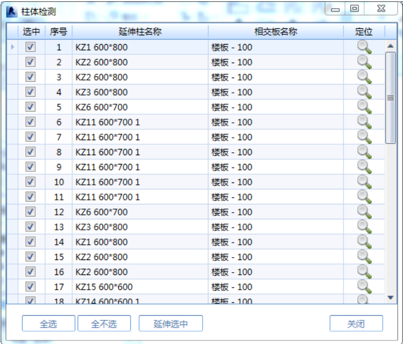Screen dimensions: 403x344
Task: Click sequence number 8 cell
Action: 58,152
